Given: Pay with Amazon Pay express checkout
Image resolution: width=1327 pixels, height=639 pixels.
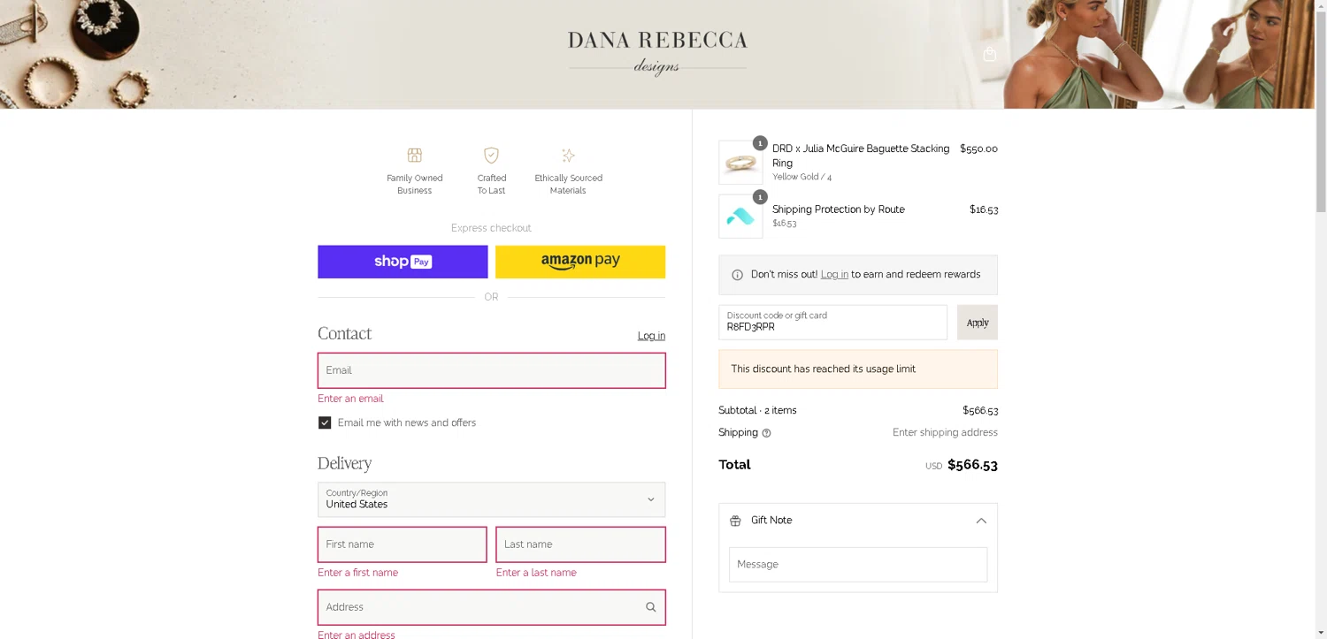Looking at the screenshot, I should (580, 262).
